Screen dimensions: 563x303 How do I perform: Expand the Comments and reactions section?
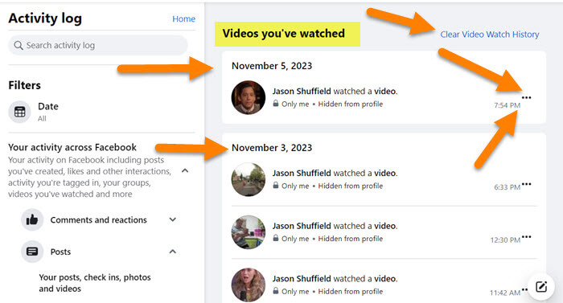point(173,219)
